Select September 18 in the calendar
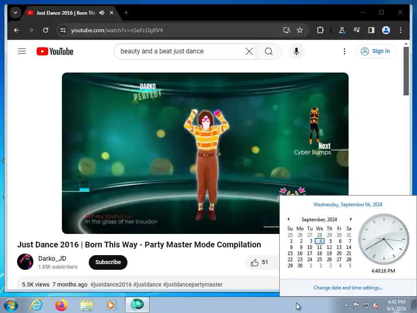 [320, 253]
